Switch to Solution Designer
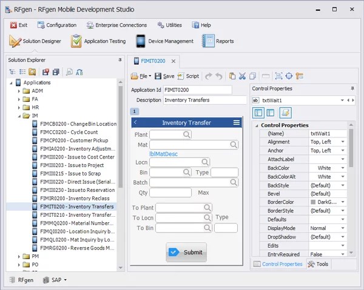This screenshot has width=364, height=290. pos(35,41)
